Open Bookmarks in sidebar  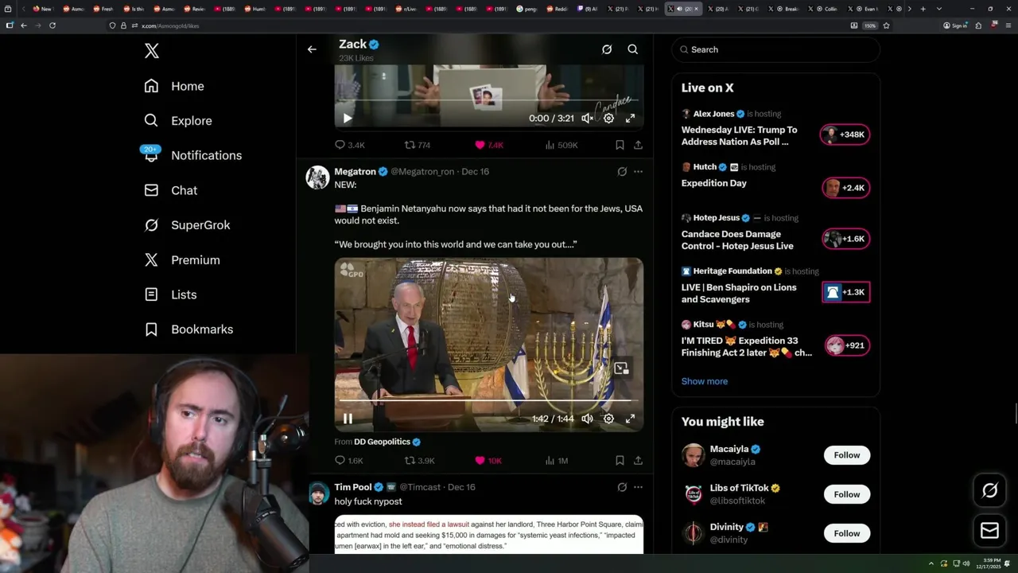coord(188,329)
